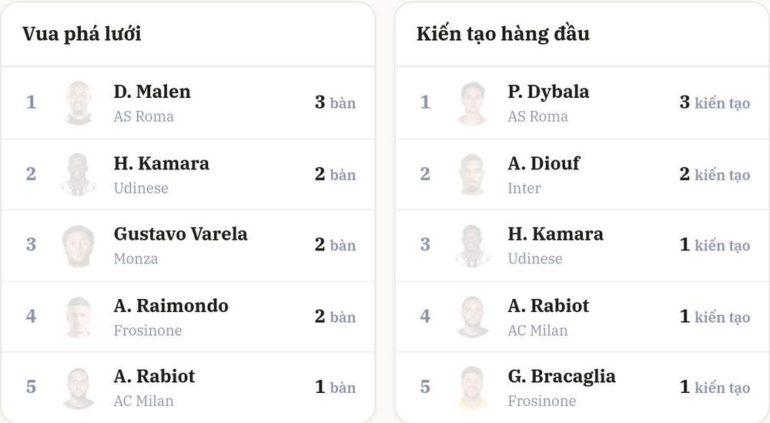This screenshot has height=423, width=770.
Task: Click the Vua phá lưới heading
Action: (82, 34)
